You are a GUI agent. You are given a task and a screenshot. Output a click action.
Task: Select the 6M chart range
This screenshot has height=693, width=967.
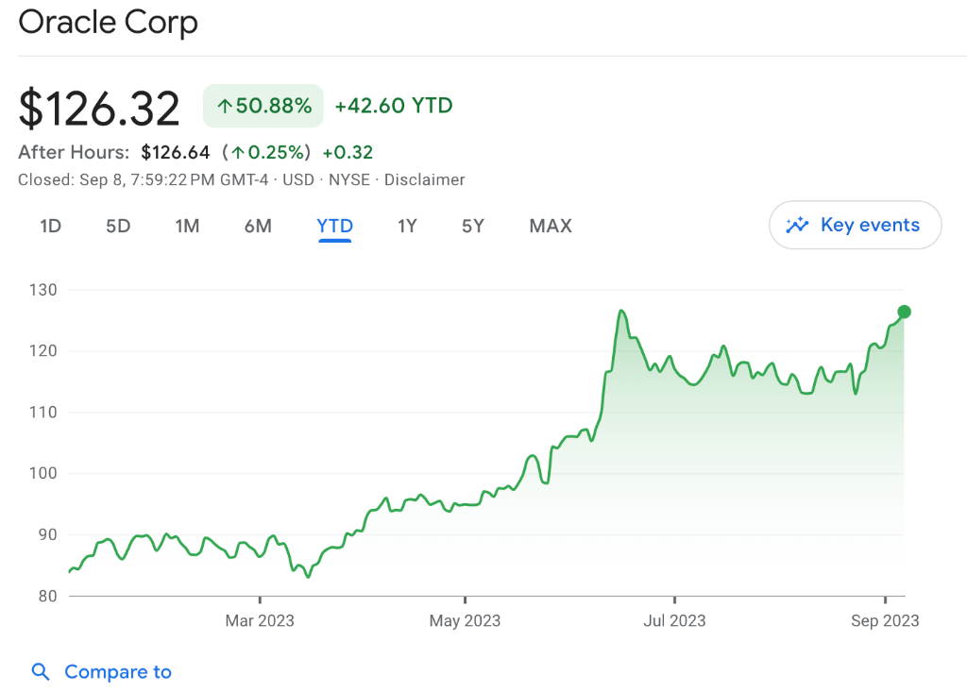point(258,226)
